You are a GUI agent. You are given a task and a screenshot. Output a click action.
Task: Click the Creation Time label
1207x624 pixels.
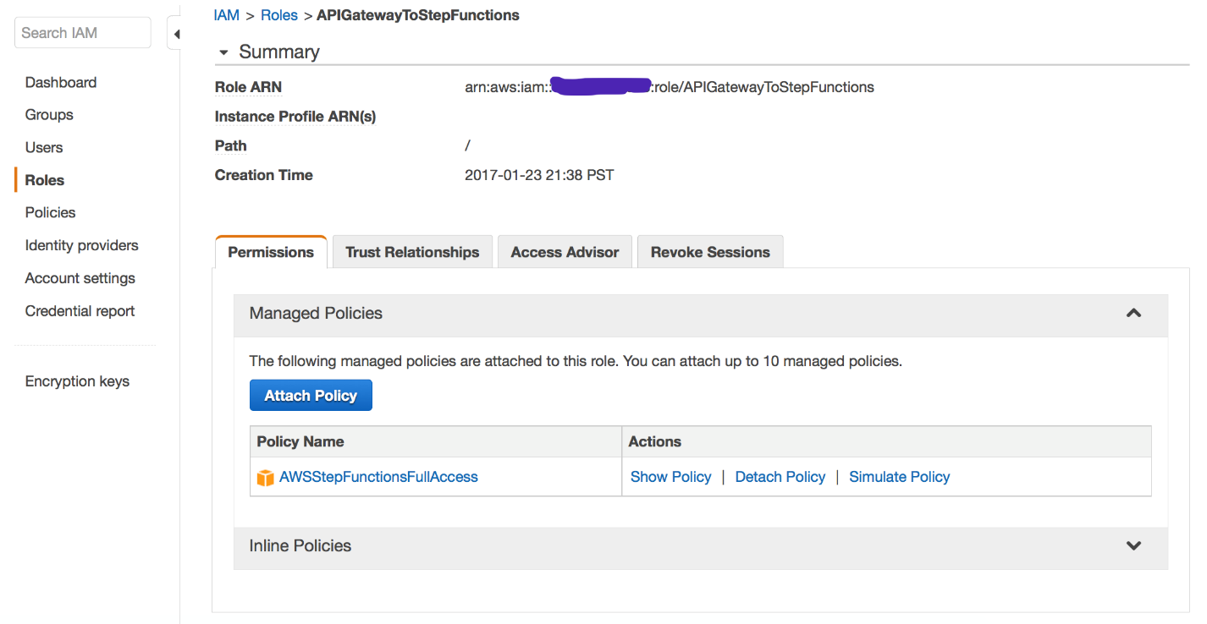[x=264, y=175]
